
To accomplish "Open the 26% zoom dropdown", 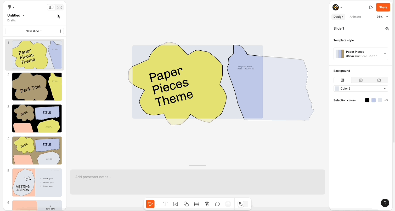I will pyautogui.click(x=382, y=17).
